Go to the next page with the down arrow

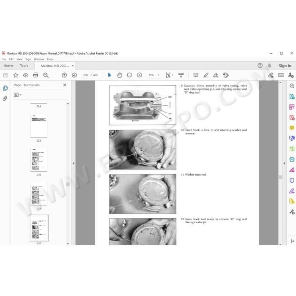click(74, 75)
